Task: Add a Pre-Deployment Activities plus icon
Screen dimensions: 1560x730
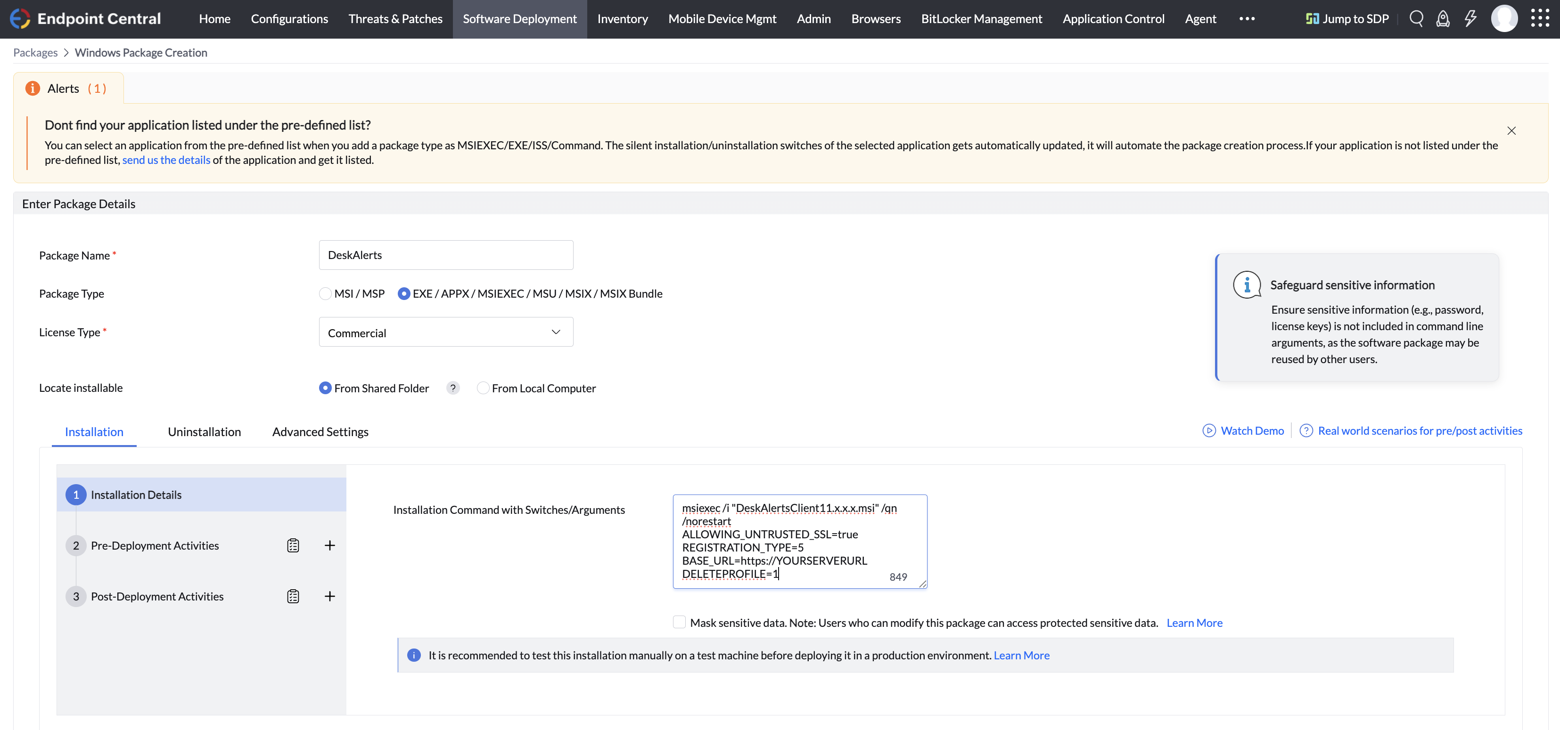Action: pos(329,545)
